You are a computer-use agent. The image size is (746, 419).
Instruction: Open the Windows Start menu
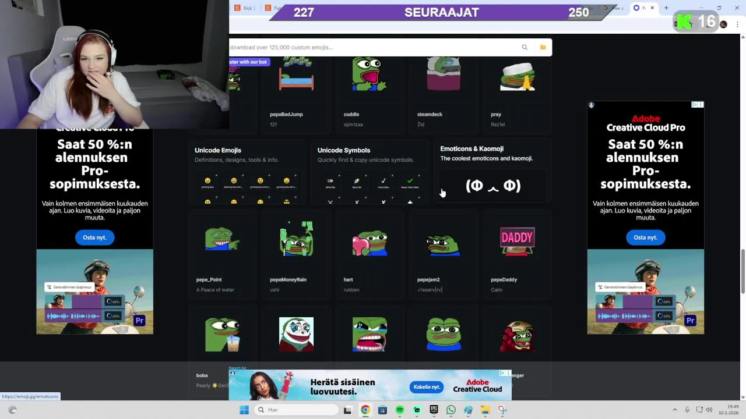click(x=244, y=410)
